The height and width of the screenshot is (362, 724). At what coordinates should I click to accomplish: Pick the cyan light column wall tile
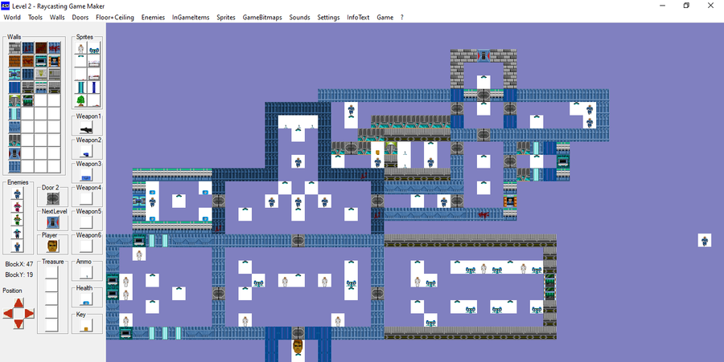14,114
